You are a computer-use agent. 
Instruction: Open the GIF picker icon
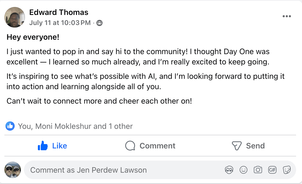272,170
